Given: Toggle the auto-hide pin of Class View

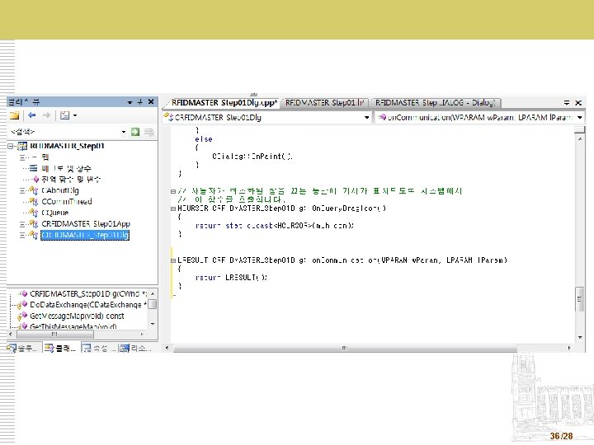Looking at the screenshot, I should [139, 102].
